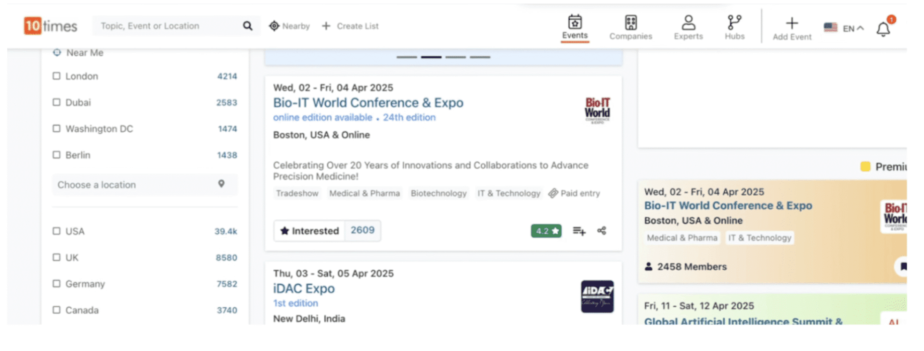This screenshot has height=351, width=924.
Task: Select the fourth carousel indicator dash
Action: click(x=480, y=57)
